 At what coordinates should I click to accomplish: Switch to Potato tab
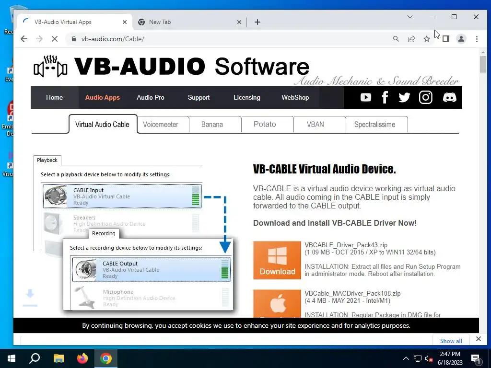click(x=265, y=124)
